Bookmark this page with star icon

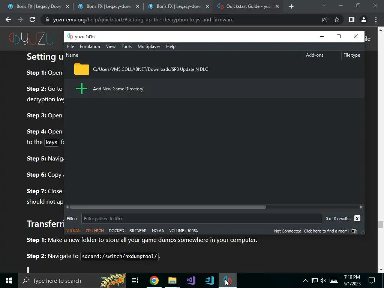click(337, 19)
